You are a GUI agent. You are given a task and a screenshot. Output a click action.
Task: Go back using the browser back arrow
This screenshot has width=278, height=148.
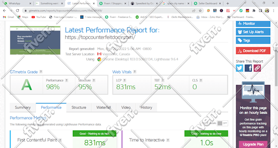(4, 11)
